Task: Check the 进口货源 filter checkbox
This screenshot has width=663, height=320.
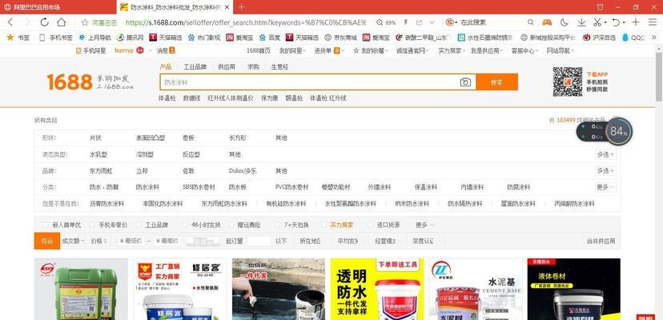Action: tap(371, 225)
